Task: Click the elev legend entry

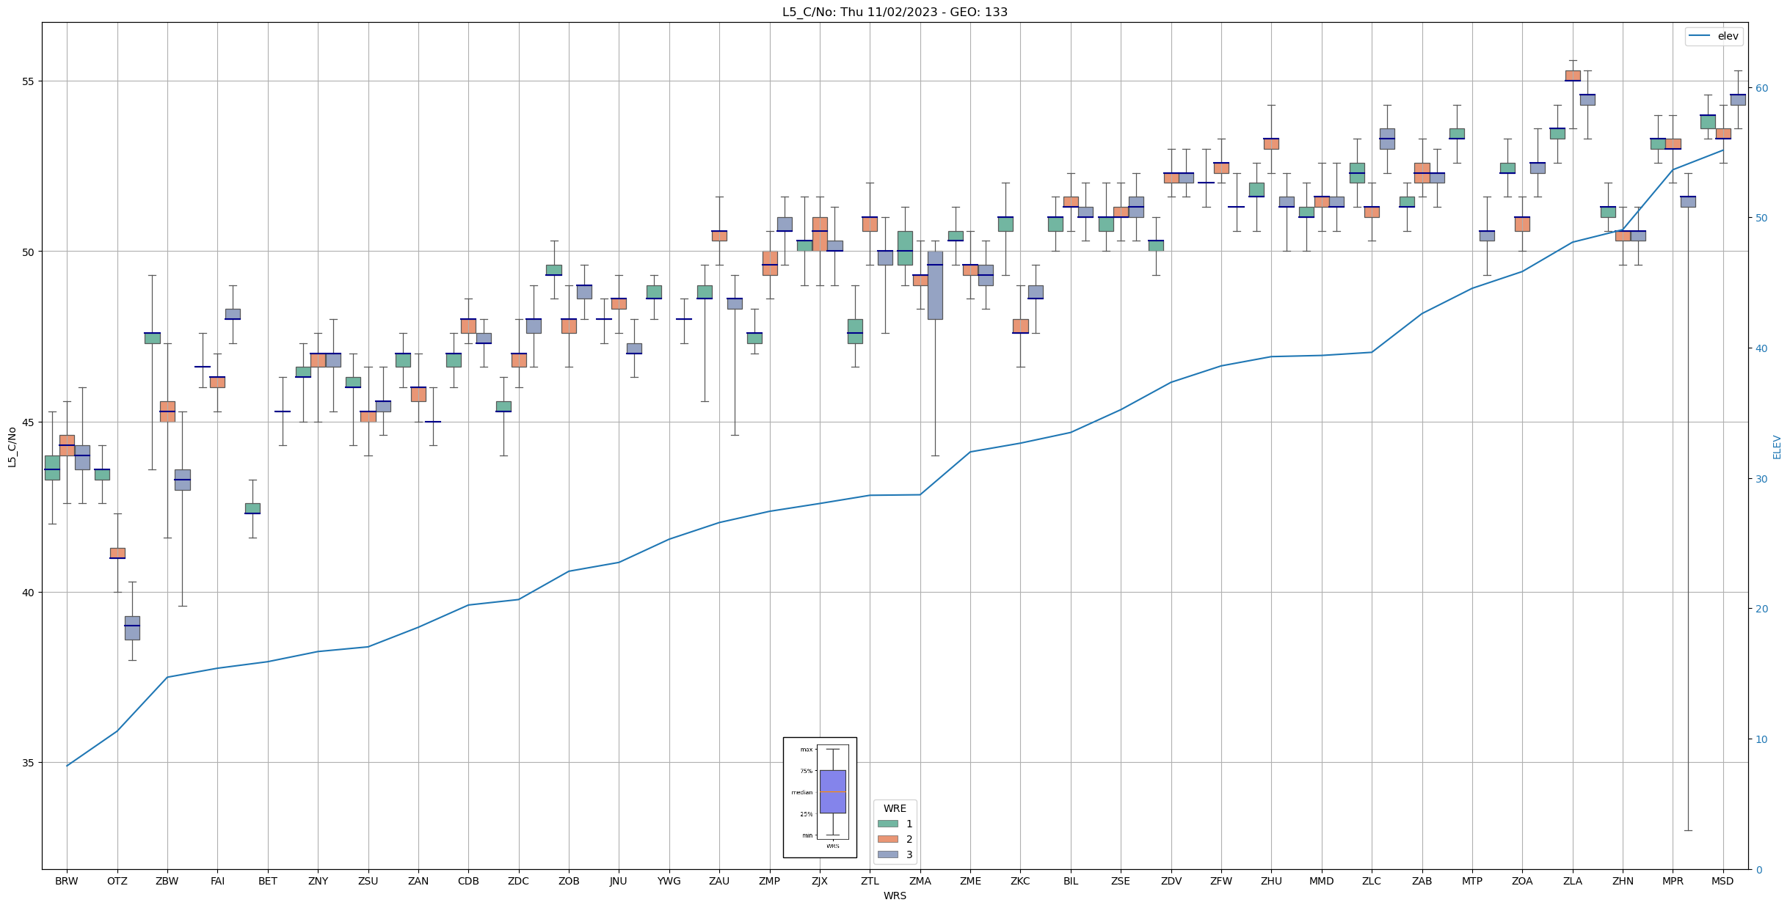Action: coord(1714,36)
